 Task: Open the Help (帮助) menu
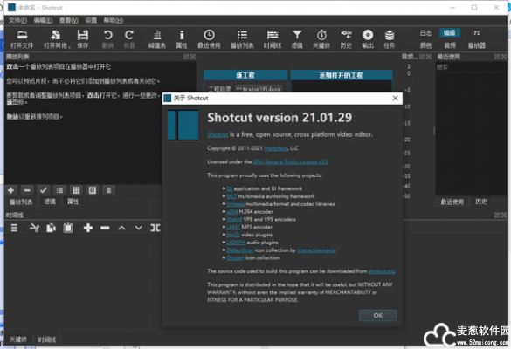tap(114, 21)
